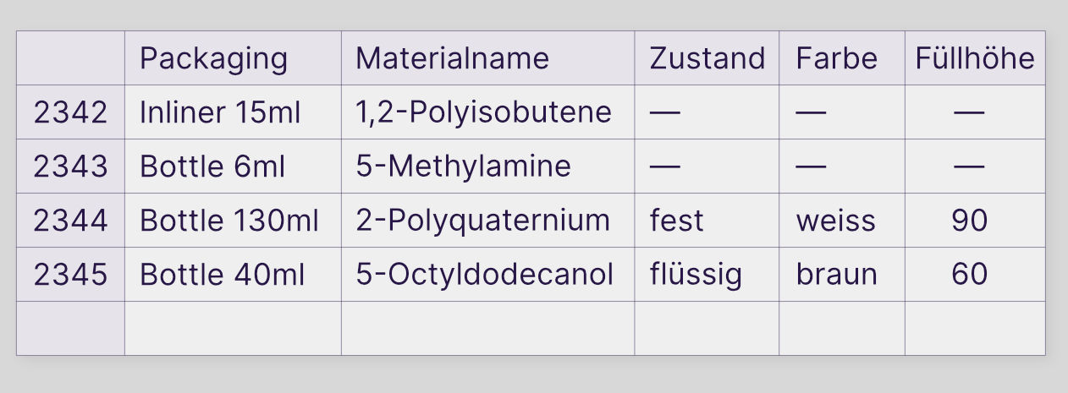Click the fill height 60 cell
Viewport: 1068px width, 393px height.
[x=975, y=275]
